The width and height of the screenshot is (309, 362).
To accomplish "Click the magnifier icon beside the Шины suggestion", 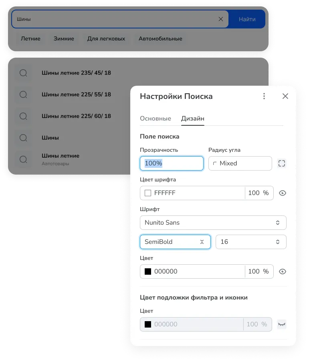I will (23, 138).
